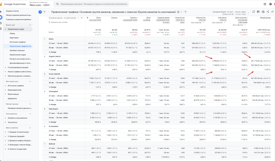
Task: Select Целевая страница in the sidebar
Action: [17, 51]
